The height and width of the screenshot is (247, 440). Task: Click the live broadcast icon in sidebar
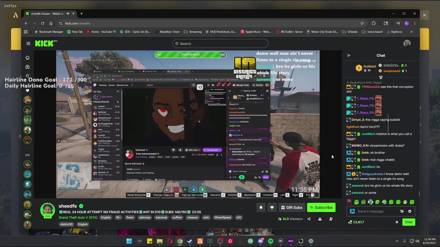point(27,155)
